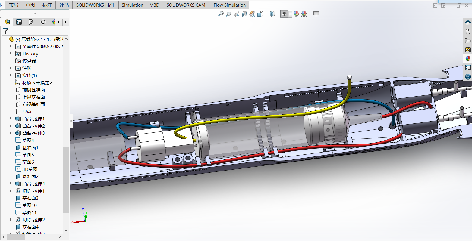
Task: Click the Zoom to Fit magnifier icon
Action: 221,14
